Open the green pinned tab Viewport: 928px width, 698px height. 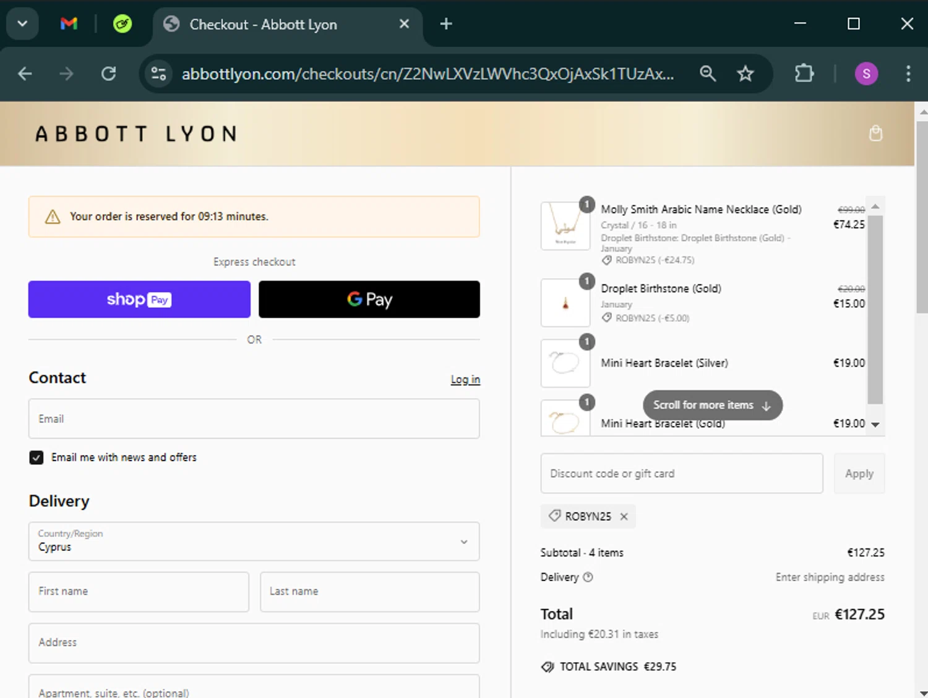[122, 23]
